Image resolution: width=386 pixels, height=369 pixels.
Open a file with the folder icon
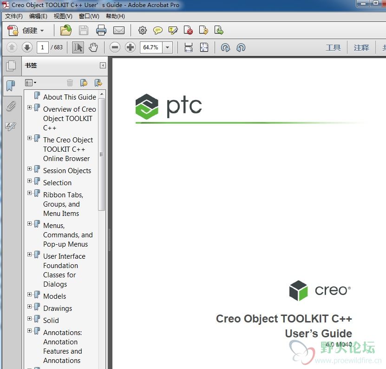click(x=66, y=30)
